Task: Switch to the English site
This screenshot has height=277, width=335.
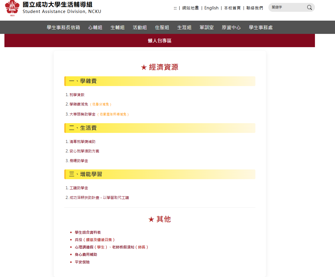Action: pos(211,8)
